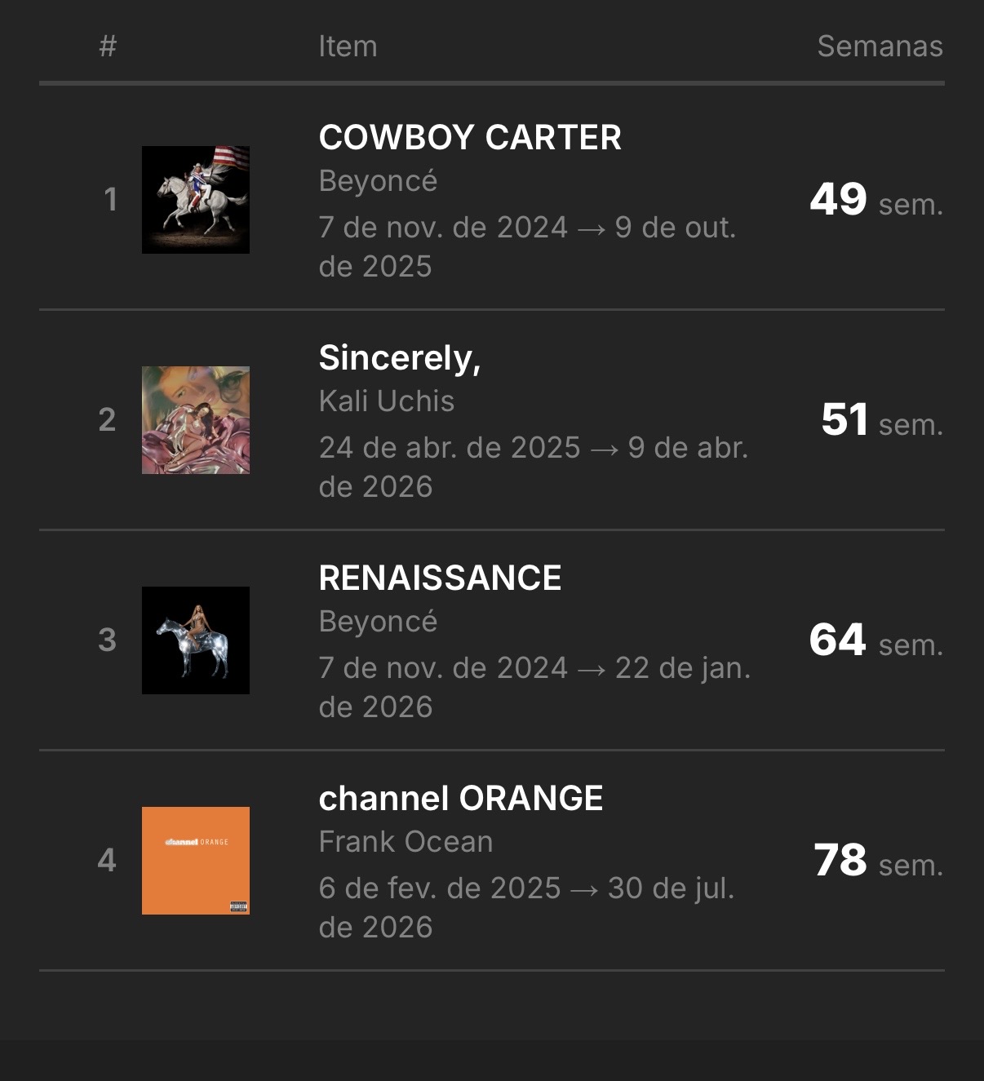Open the Sincerely, album cover thumbnail

(x=196, y=420)
